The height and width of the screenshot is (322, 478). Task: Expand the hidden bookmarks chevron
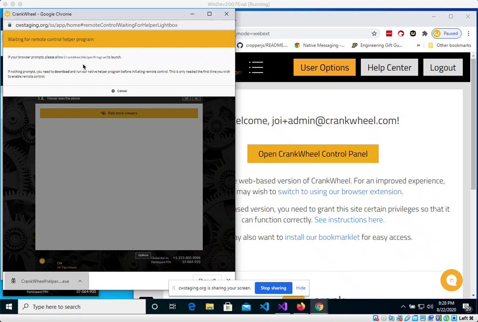(x=418, y=45)
